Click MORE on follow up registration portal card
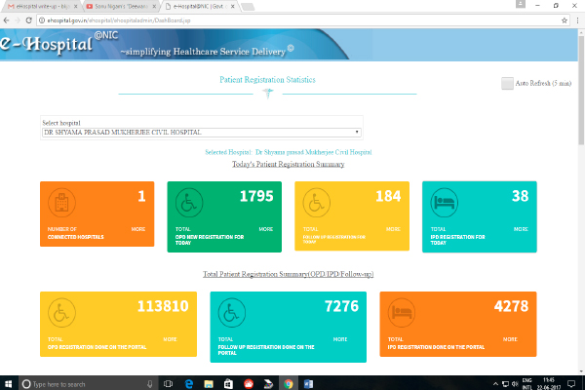Image resolution: width=585 pixels, height=390 pixels. tap(340, 339)
